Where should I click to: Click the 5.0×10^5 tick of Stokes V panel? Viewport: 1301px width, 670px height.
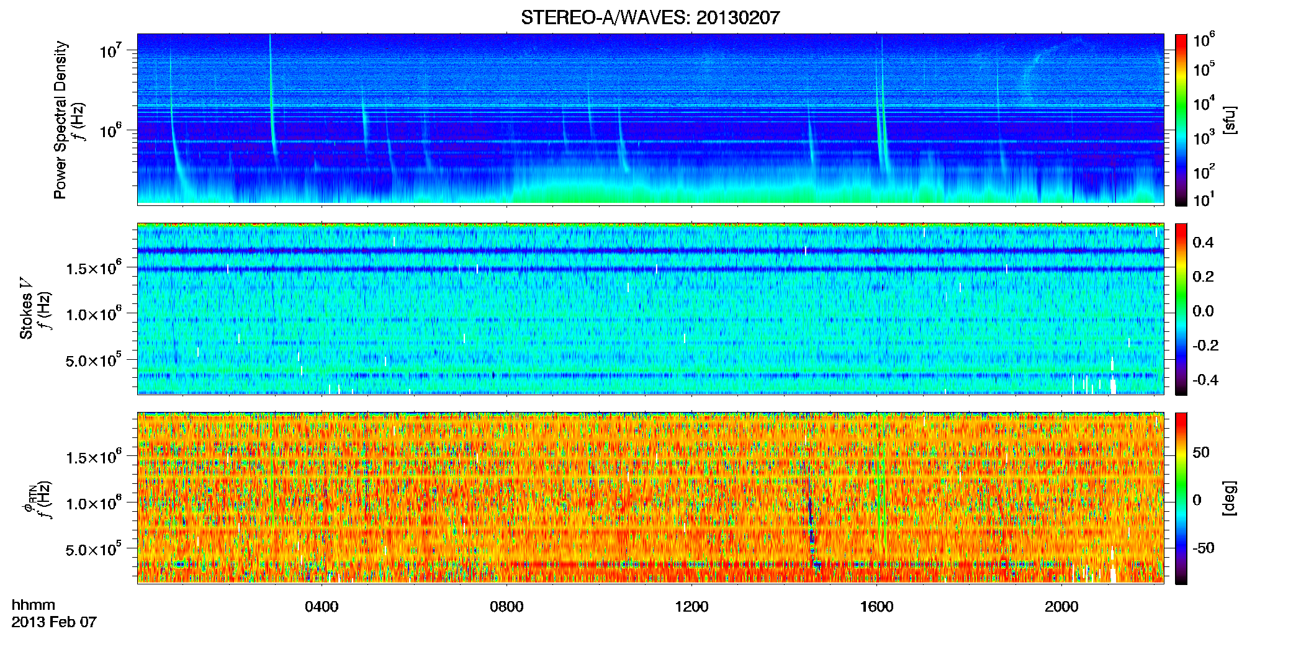click(93, 360)
